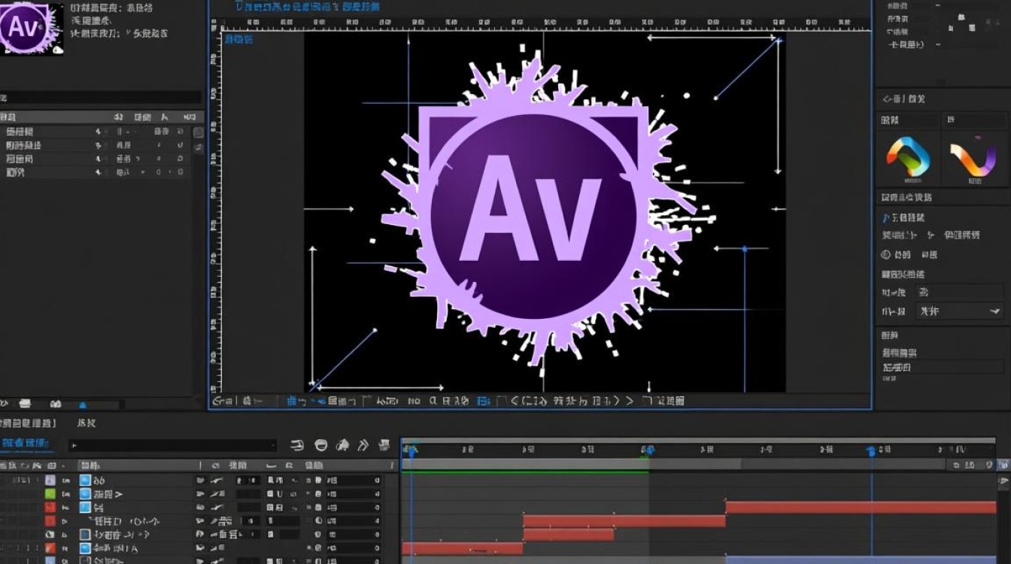Screen dimensions: 1011x564
Task: Click the green label square of the second timeline layer
Action: point(50,494)
